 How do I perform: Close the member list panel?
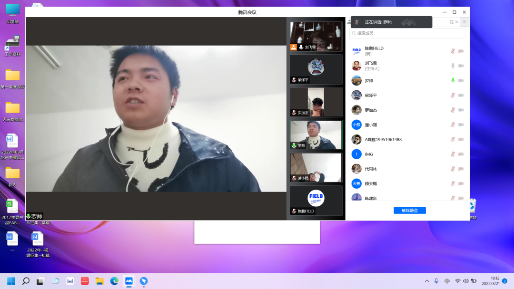[456, 22]
